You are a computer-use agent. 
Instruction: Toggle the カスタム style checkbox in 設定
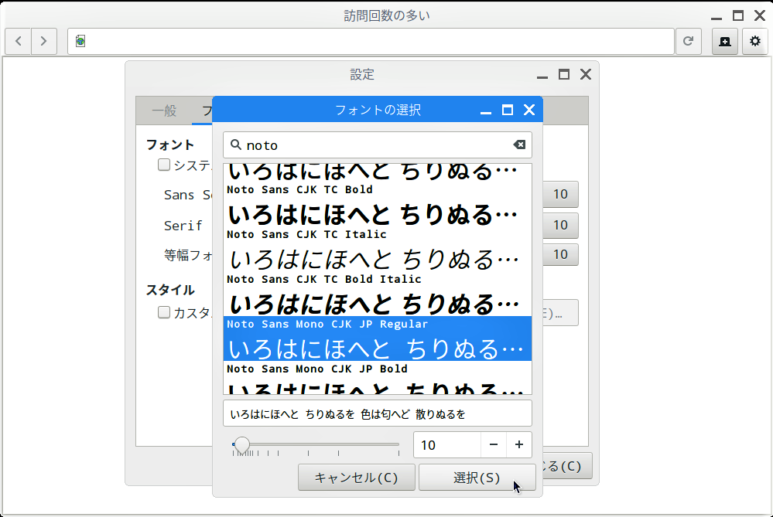[x=164, y=312]
